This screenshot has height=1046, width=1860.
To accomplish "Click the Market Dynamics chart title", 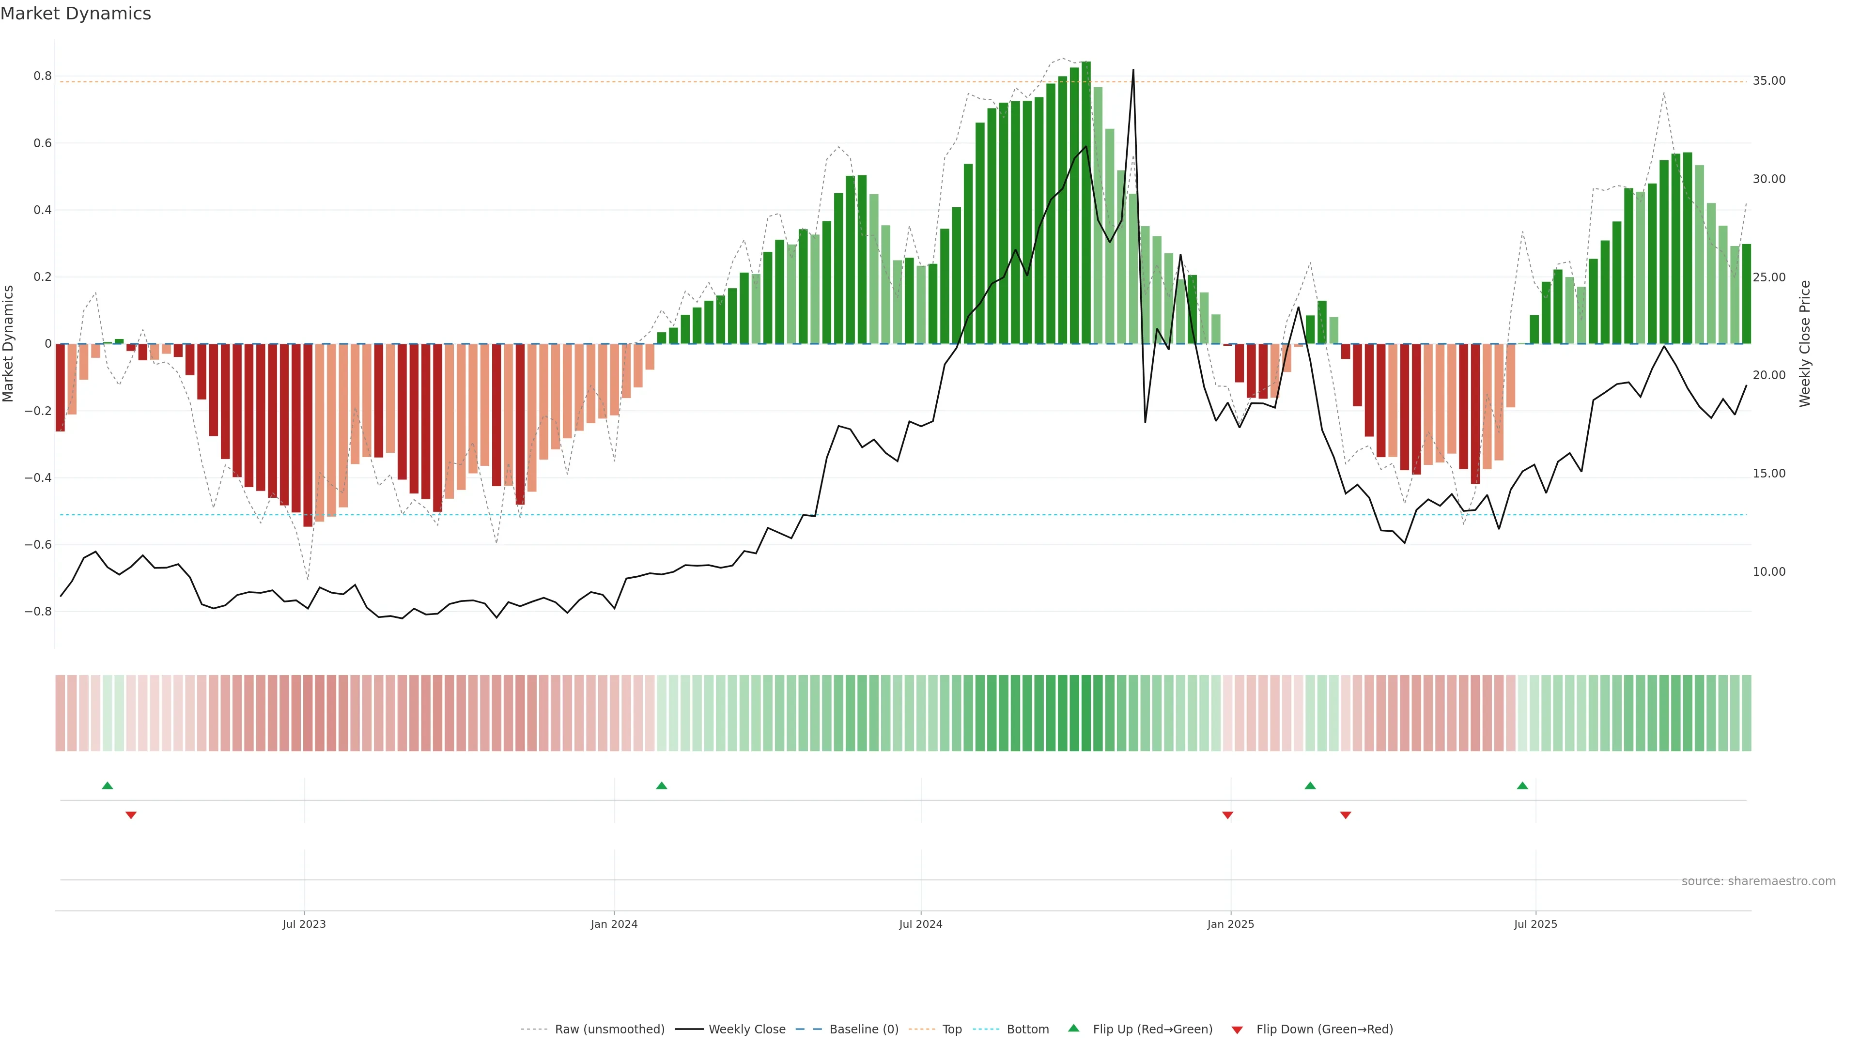I will [x=76, y=14].
